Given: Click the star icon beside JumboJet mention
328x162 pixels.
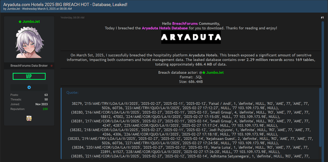Looking at the screenshot, I should pyautogui.click(x=203, y=72).
